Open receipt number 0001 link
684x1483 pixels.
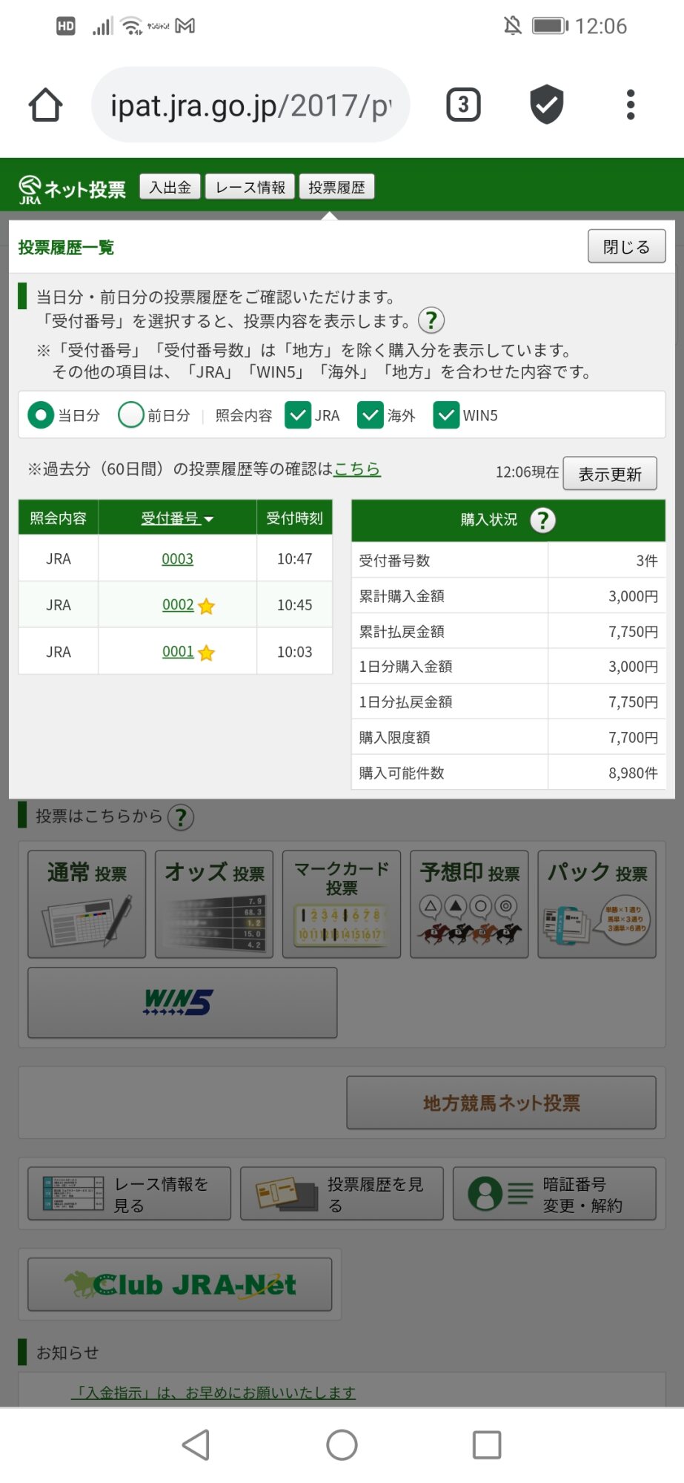[x=178, y=652]
